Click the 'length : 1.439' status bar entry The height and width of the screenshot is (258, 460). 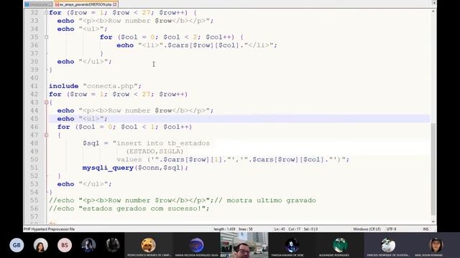click(x=224, y=229)
